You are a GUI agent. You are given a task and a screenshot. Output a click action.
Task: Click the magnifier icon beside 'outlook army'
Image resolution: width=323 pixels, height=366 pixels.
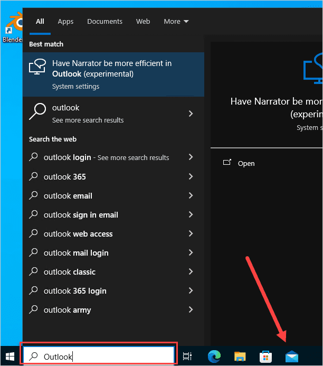click(33, 309)
